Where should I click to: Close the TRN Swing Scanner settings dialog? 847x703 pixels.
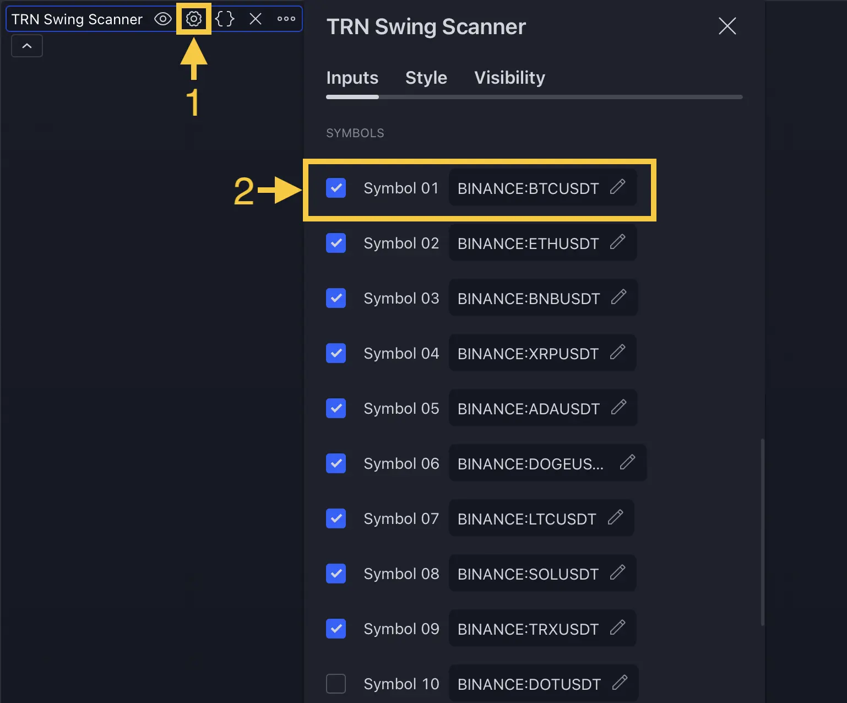click(x=727, y=26)
